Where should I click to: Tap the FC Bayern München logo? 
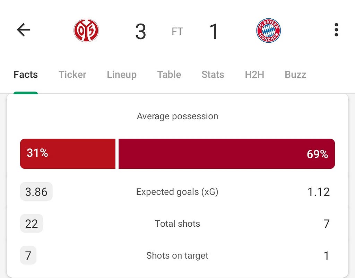click(x=268, y=31)
